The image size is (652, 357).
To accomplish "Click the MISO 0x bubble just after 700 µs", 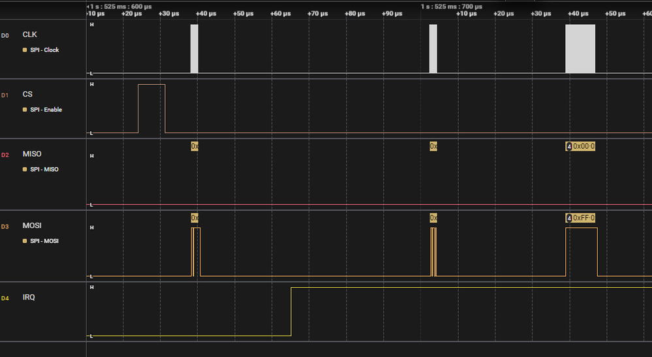I will [x=433, y=146].
